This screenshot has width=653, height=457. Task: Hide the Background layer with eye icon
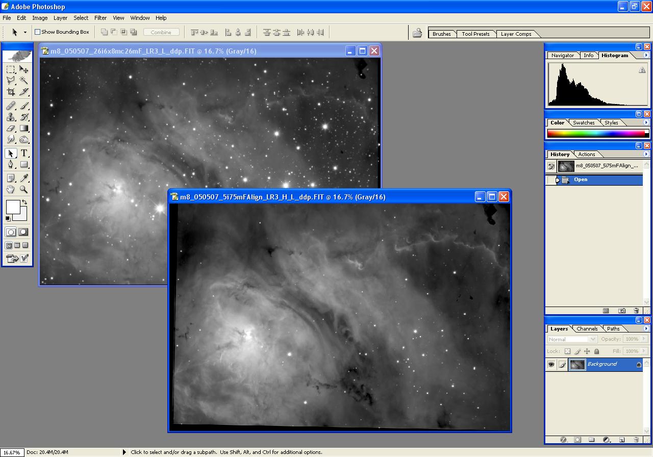click(551, 364)
